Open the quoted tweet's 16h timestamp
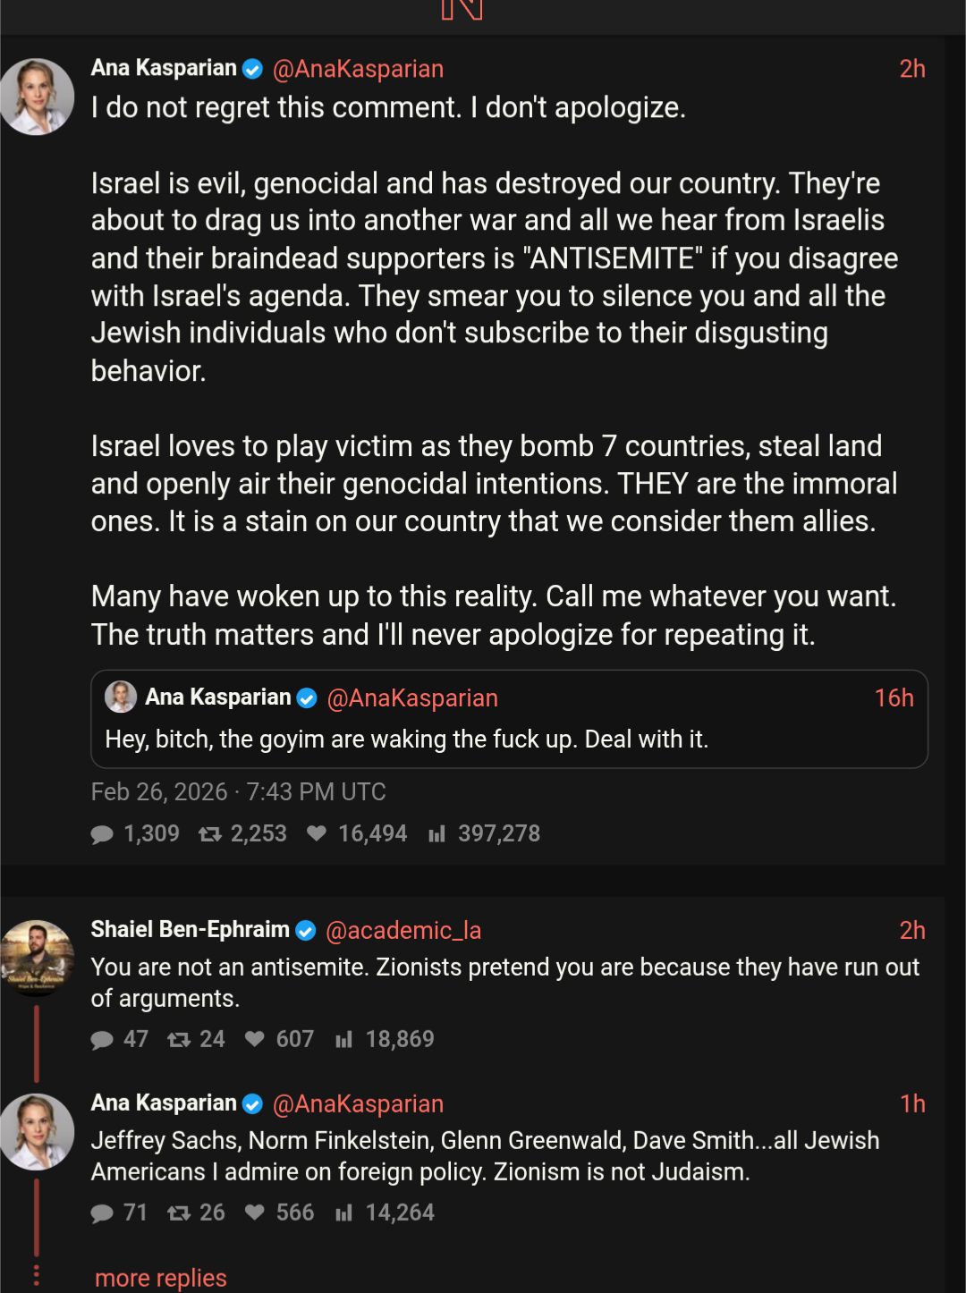This screenshot has height=1293, width=966. pos(894,698)
